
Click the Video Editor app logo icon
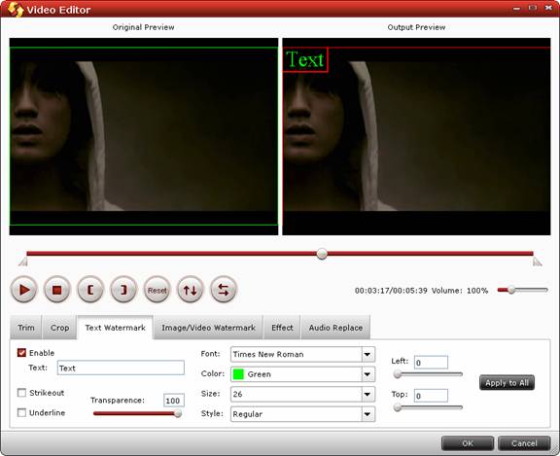tap(16, 10)
